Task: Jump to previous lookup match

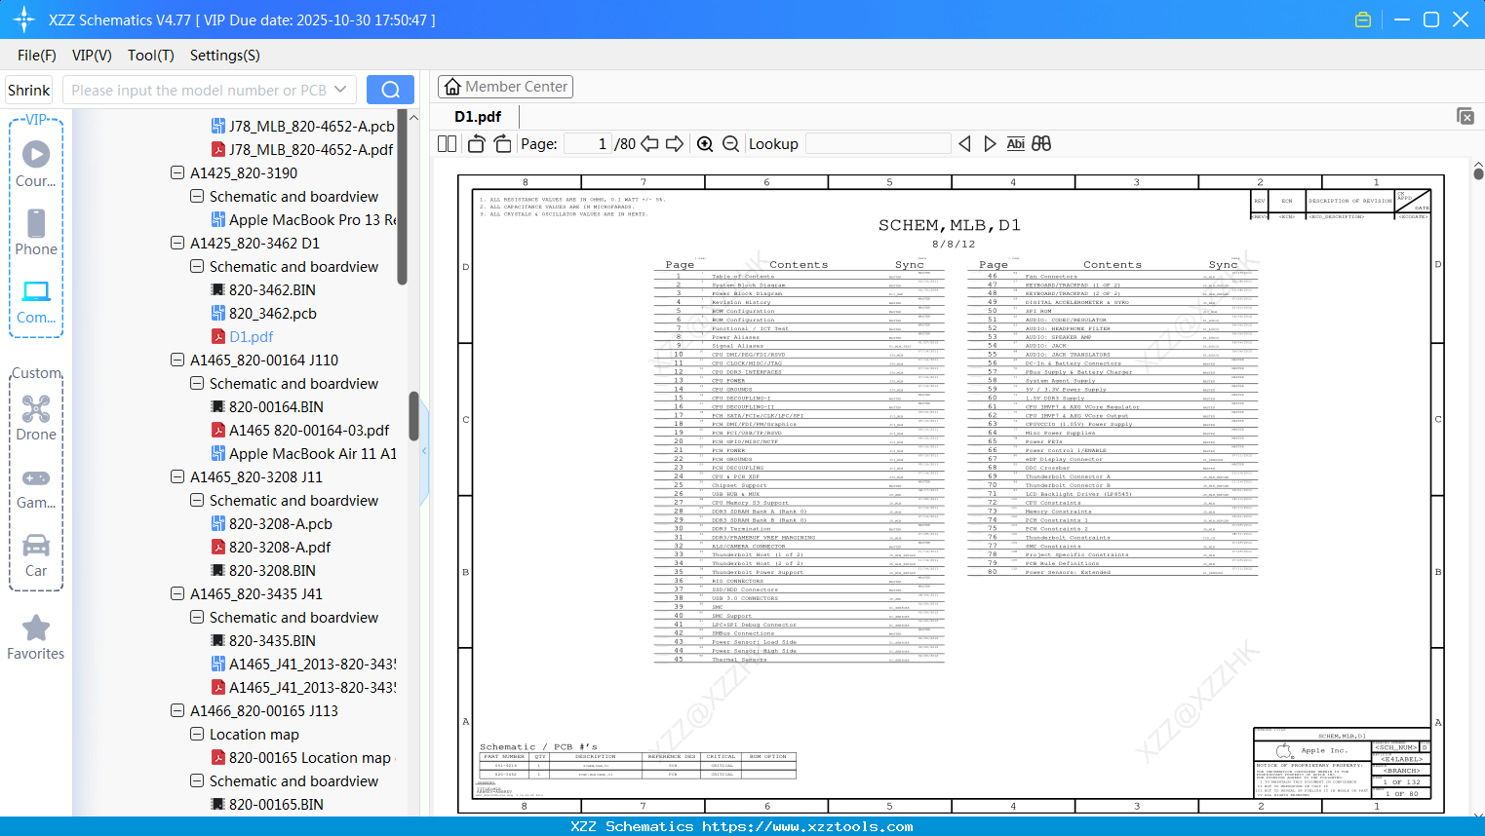Action: 964,144
